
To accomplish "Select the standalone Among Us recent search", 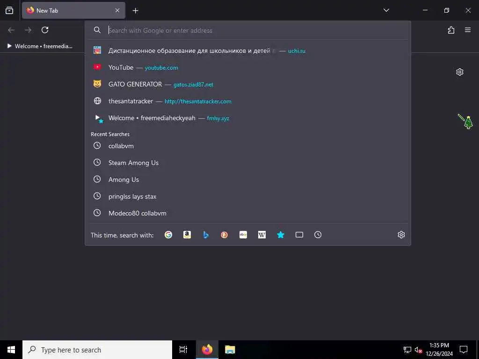I will tap(248, 179).
